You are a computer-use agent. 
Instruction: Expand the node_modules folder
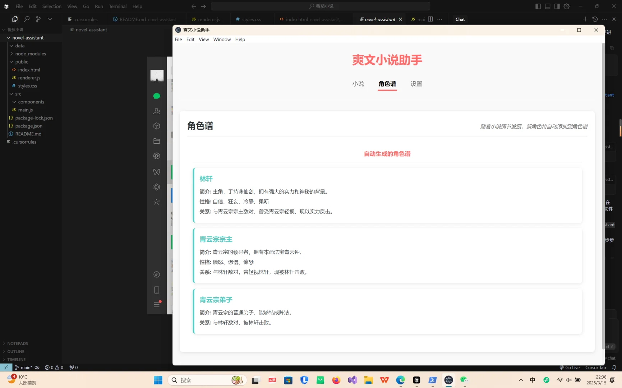tap(31, 53)
